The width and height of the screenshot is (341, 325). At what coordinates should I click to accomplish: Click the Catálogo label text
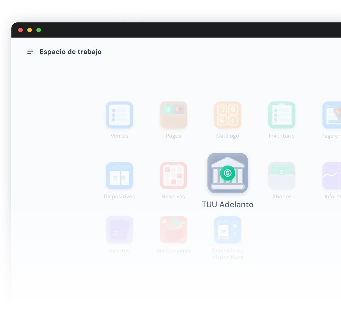click(228, 136)
